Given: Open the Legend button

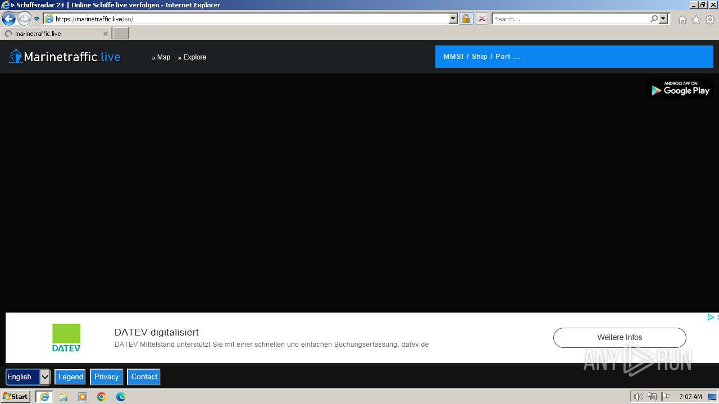Looking at the screenshot, I should pos(71,377).
